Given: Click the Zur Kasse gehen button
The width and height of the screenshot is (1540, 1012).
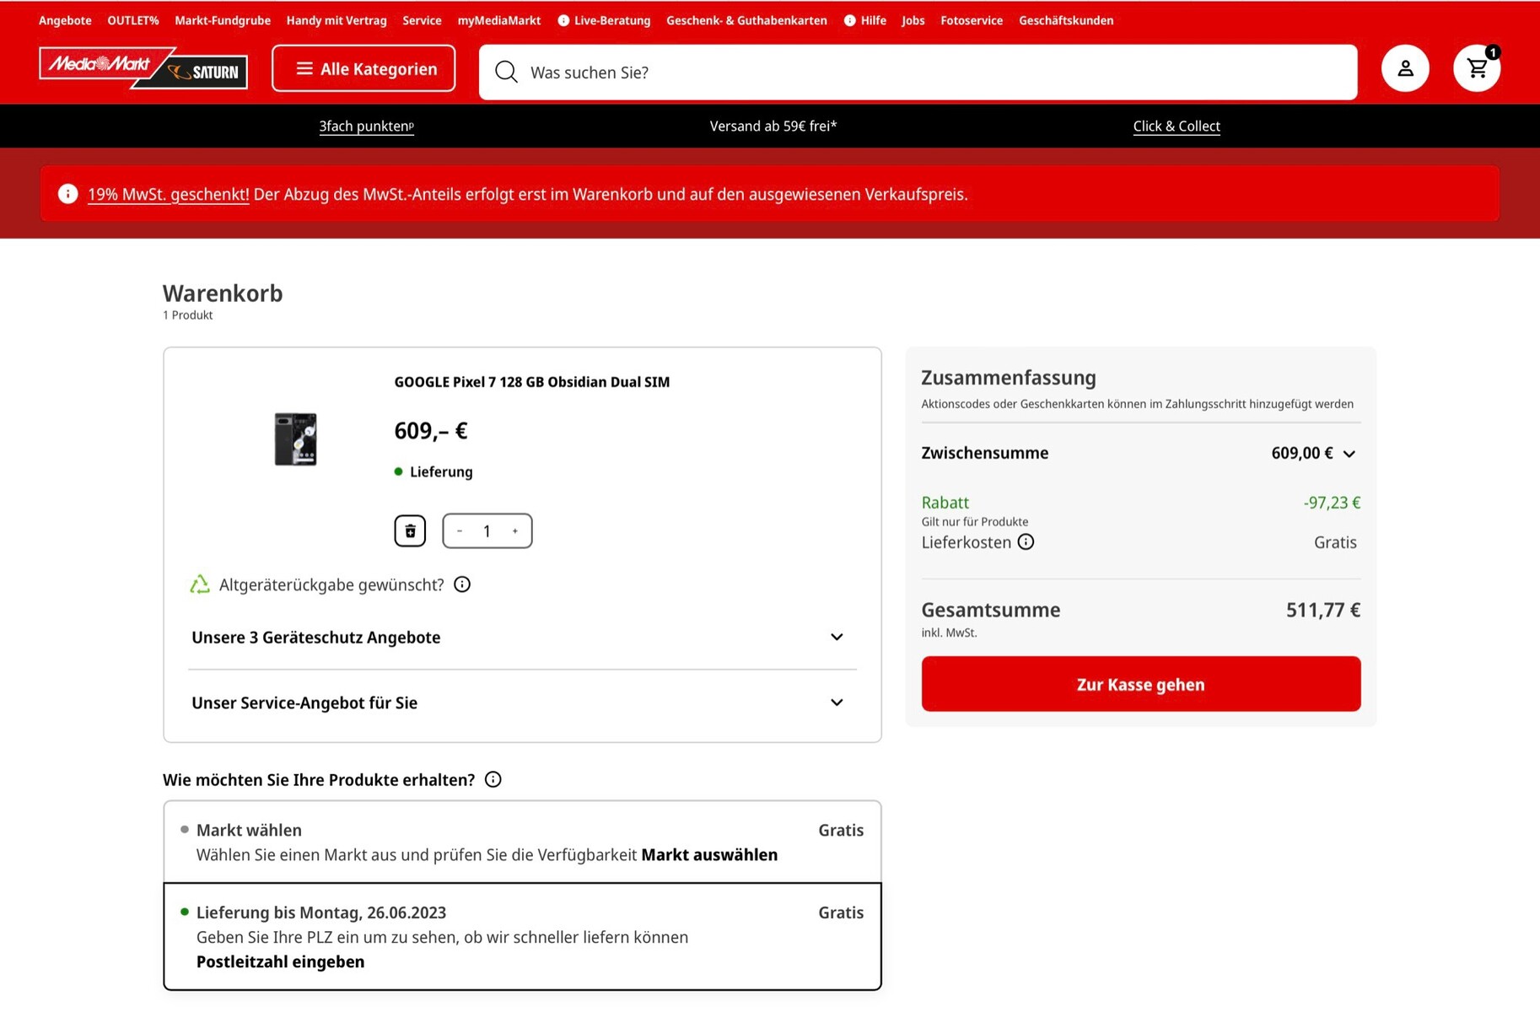Looking at the screenshot, I should [1140, 684].
